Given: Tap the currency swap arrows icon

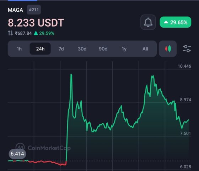Looking at the screenshot, I should [x=10, y=33].
